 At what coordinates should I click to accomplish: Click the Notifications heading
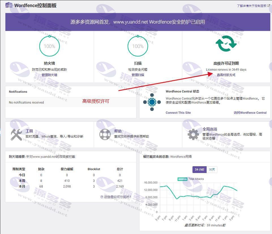coord(18,92)
